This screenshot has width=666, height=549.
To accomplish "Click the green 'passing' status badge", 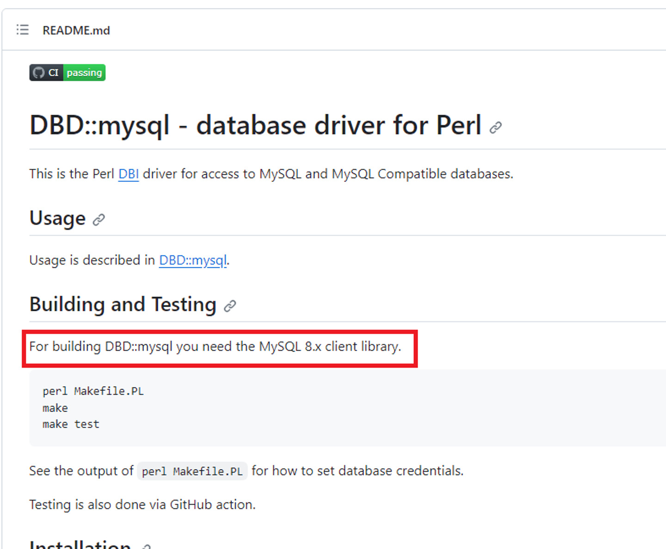I will 84,73.
